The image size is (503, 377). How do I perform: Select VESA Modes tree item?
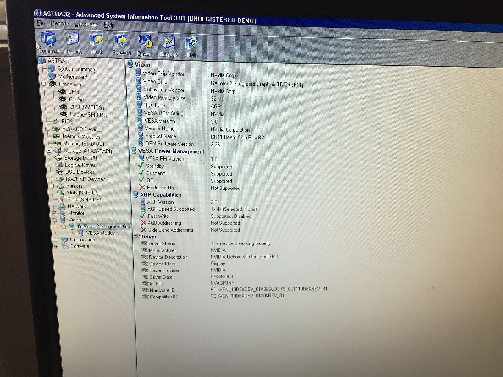tap(100, 233)
